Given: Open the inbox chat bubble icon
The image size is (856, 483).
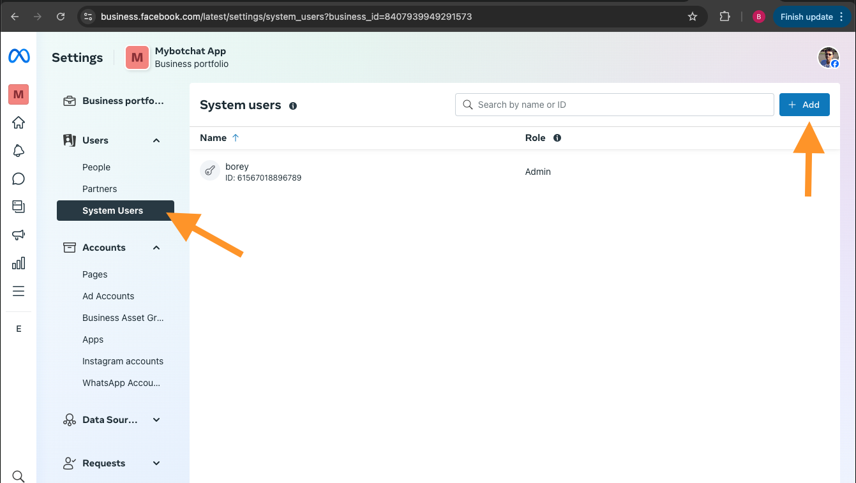Looking at the screenshot, I should coord(19,179).
